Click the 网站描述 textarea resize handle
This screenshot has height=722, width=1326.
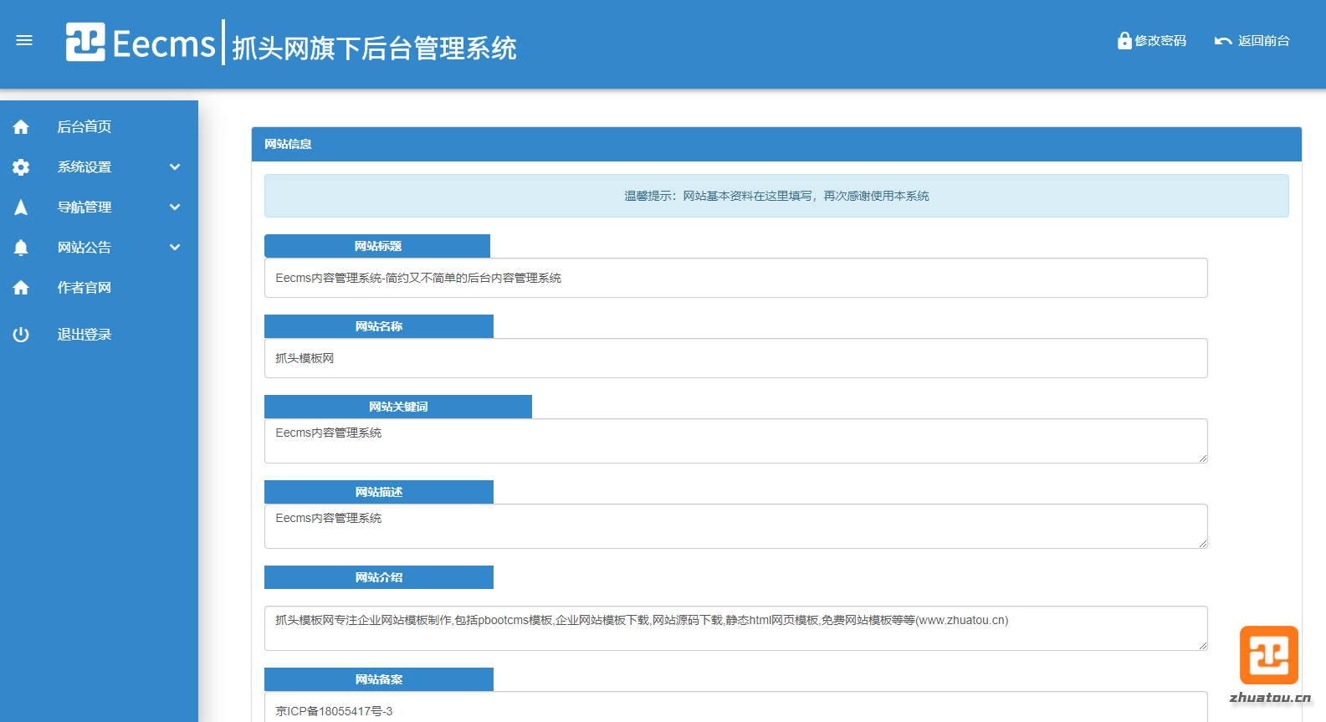click(x=1202, y=543)
